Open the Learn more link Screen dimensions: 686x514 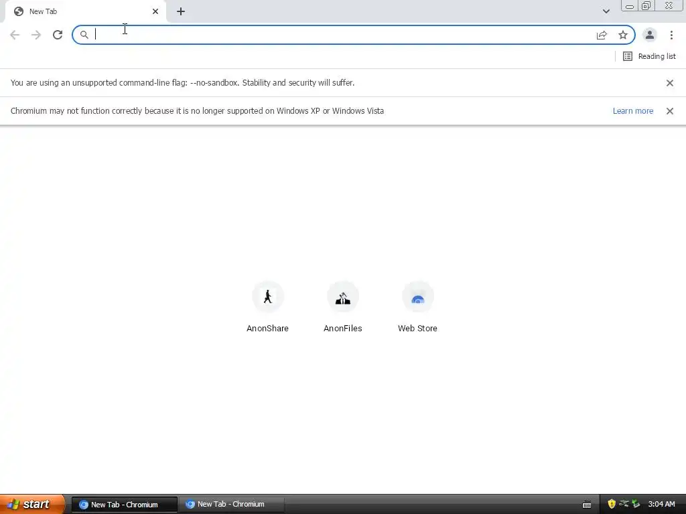632,111
